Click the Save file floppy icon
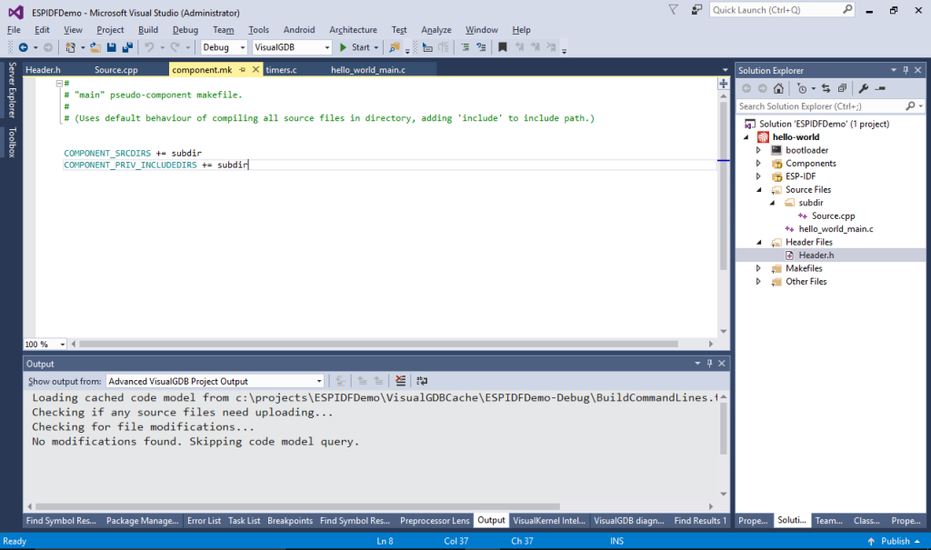 [x=111, y=47]
